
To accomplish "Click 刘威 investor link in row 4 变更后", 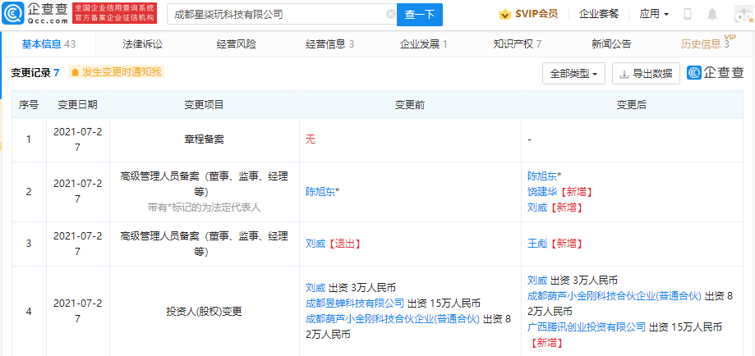I will click(537, 280).
